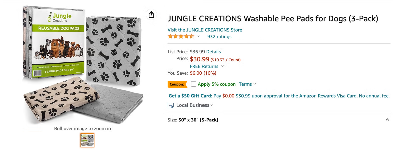Open the 932 ratings link
Image resolution: width=405 pixels, height=161 pixels.
click(219, 37)
